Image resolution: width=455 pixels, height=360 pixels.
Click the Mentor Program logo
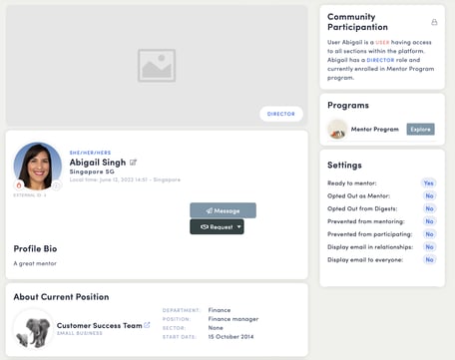(337, 129)
